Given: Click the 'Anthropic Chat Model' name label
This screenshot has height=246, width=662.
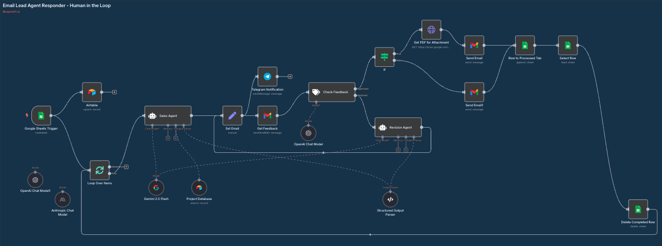Looking at the screenshot, I should tap(63, 213).
